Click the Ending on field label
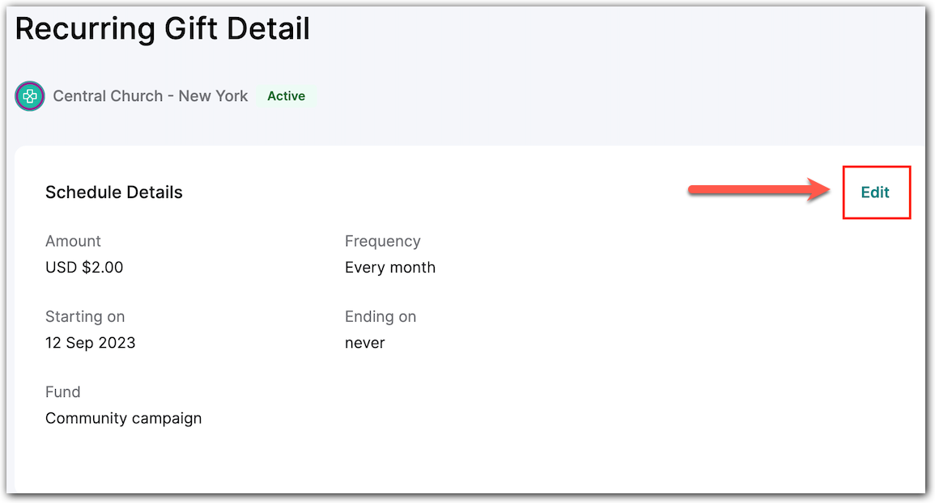The width and height of the screenshot is (935, 503). click(380, 316)
